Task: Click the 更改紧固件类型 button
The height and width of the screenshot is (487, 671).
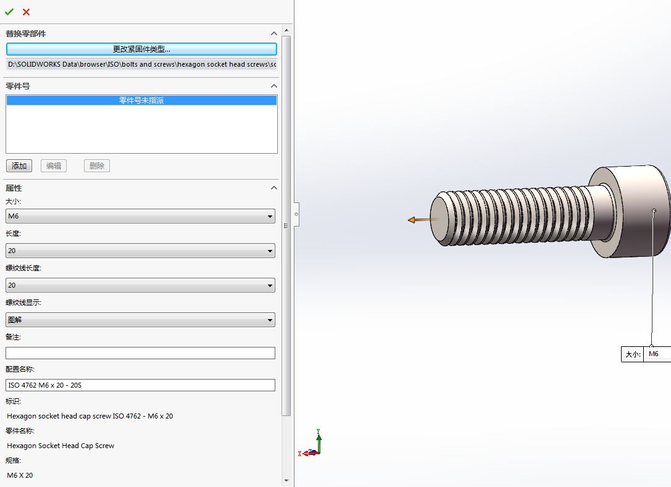Action: [141, 49]
